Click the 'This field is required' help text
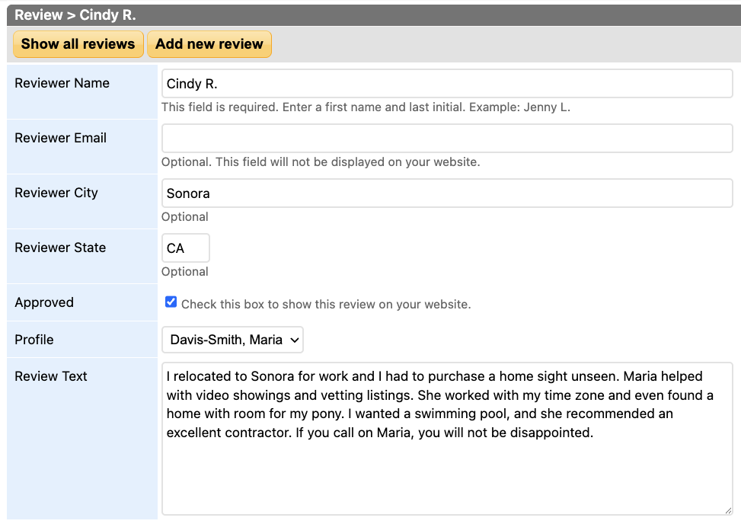Screen dimensions: 741x524 pos(366,107)
